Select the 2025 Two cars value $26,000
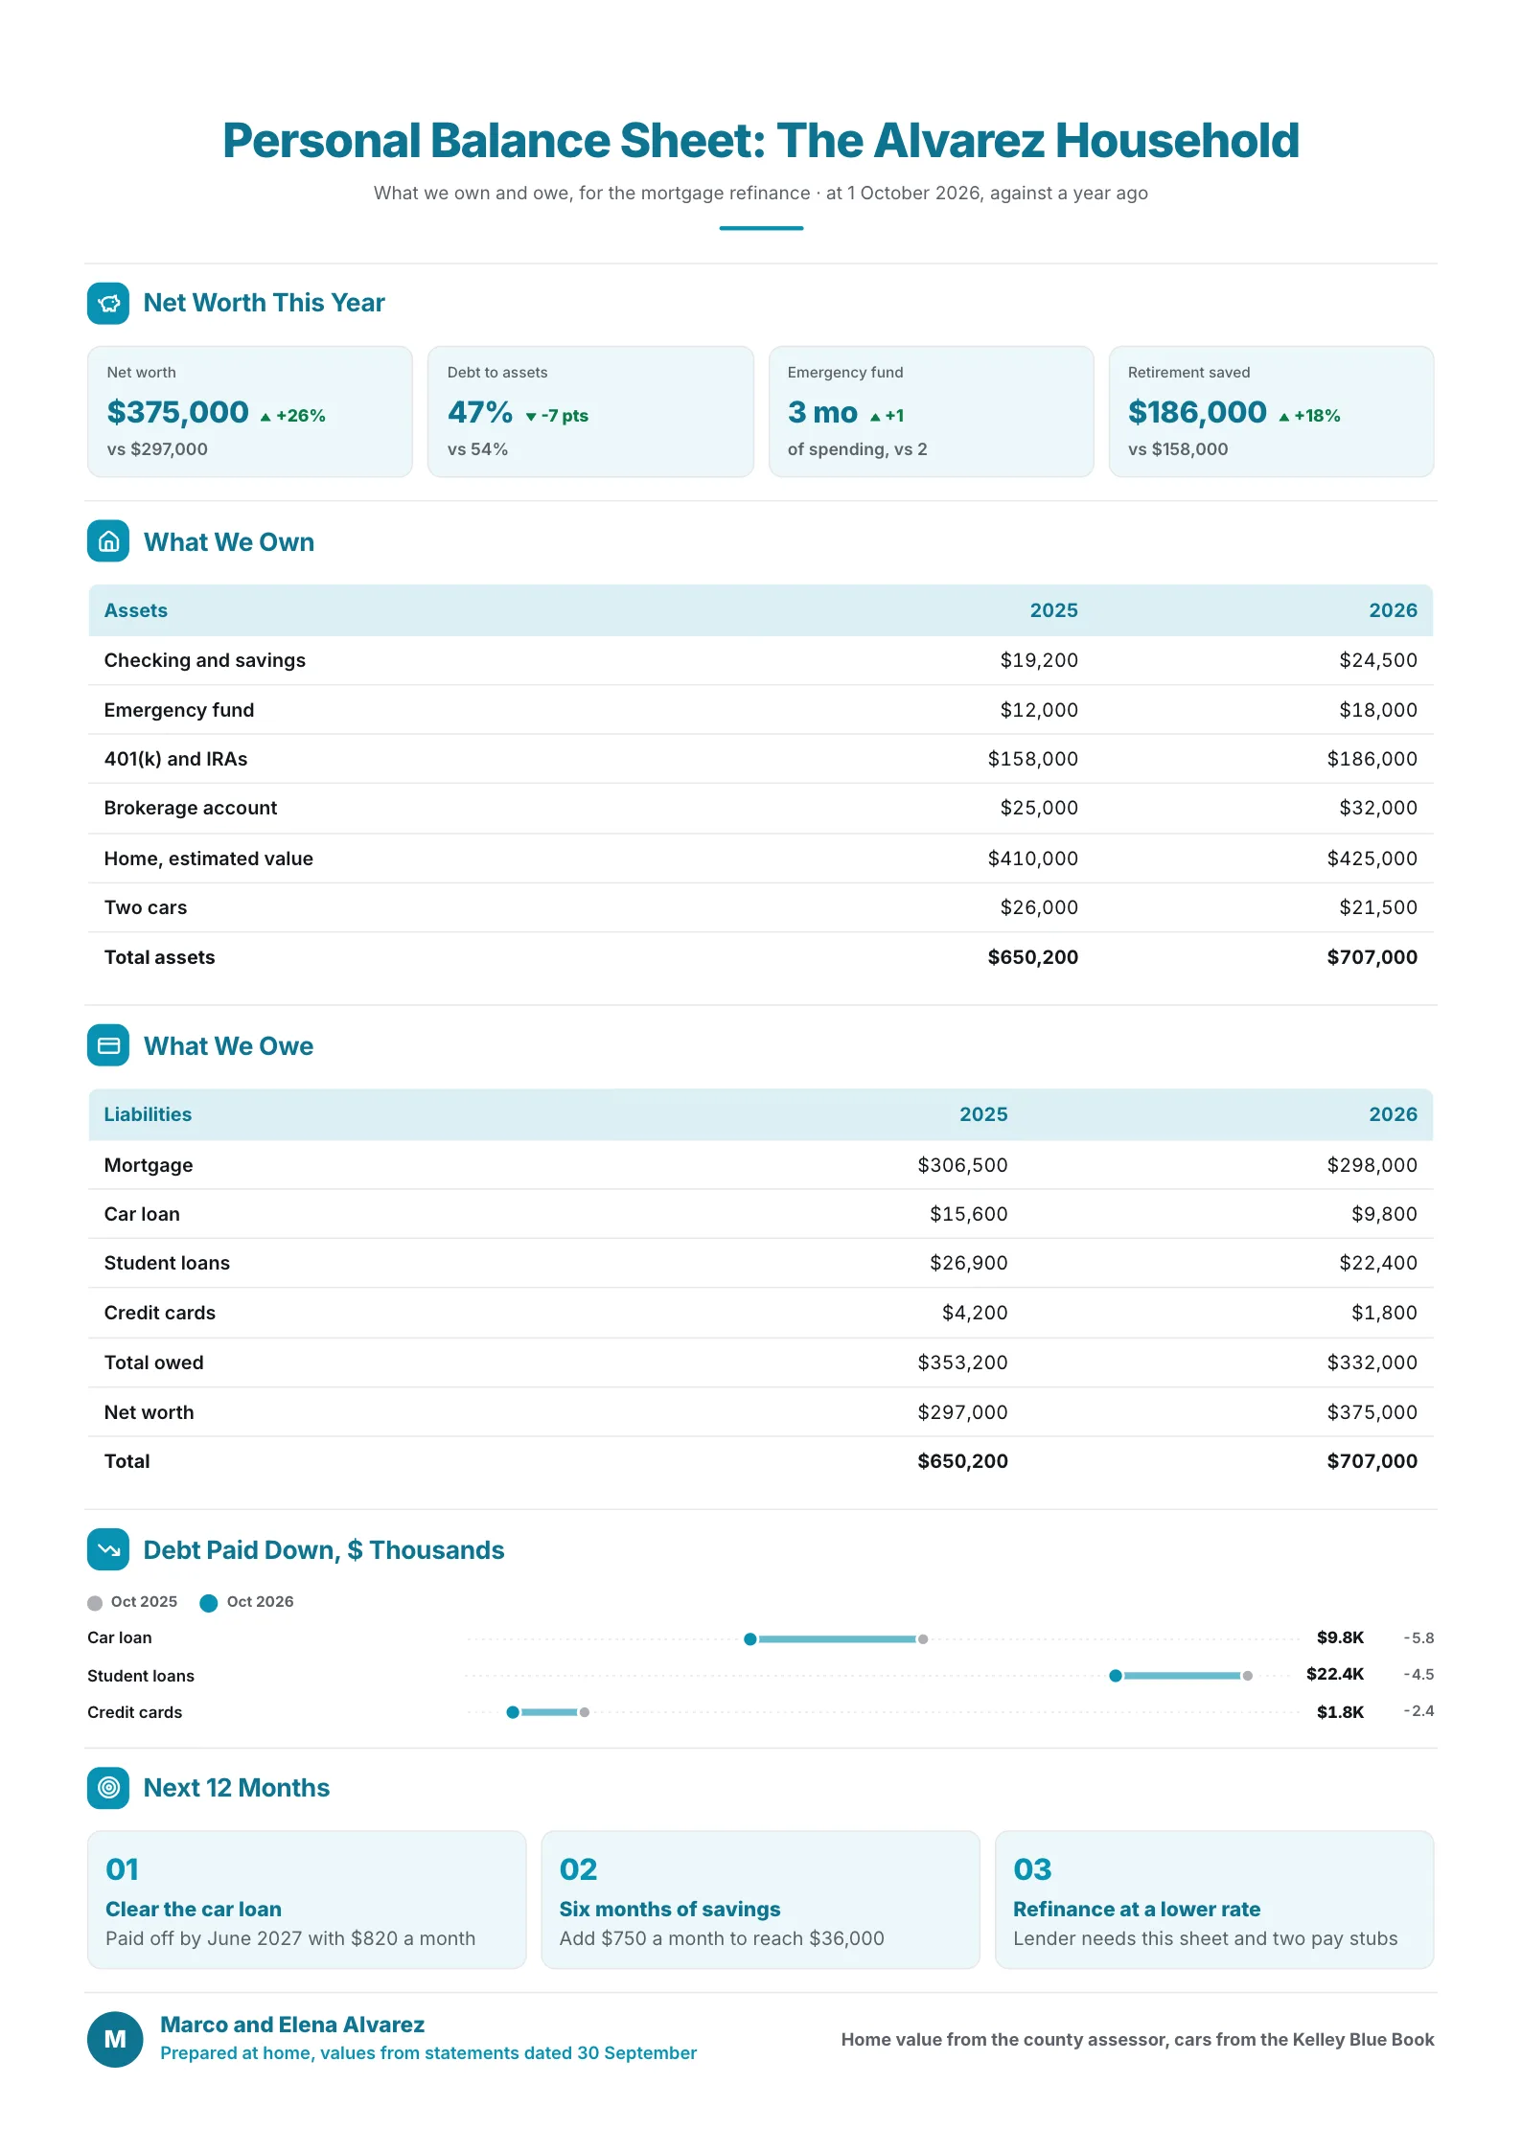1522x2152 pixels. tap(1039, 907)
